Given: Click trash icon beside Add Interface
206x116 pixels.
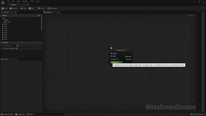Looking at the screenshot, I should coord(18,46).
